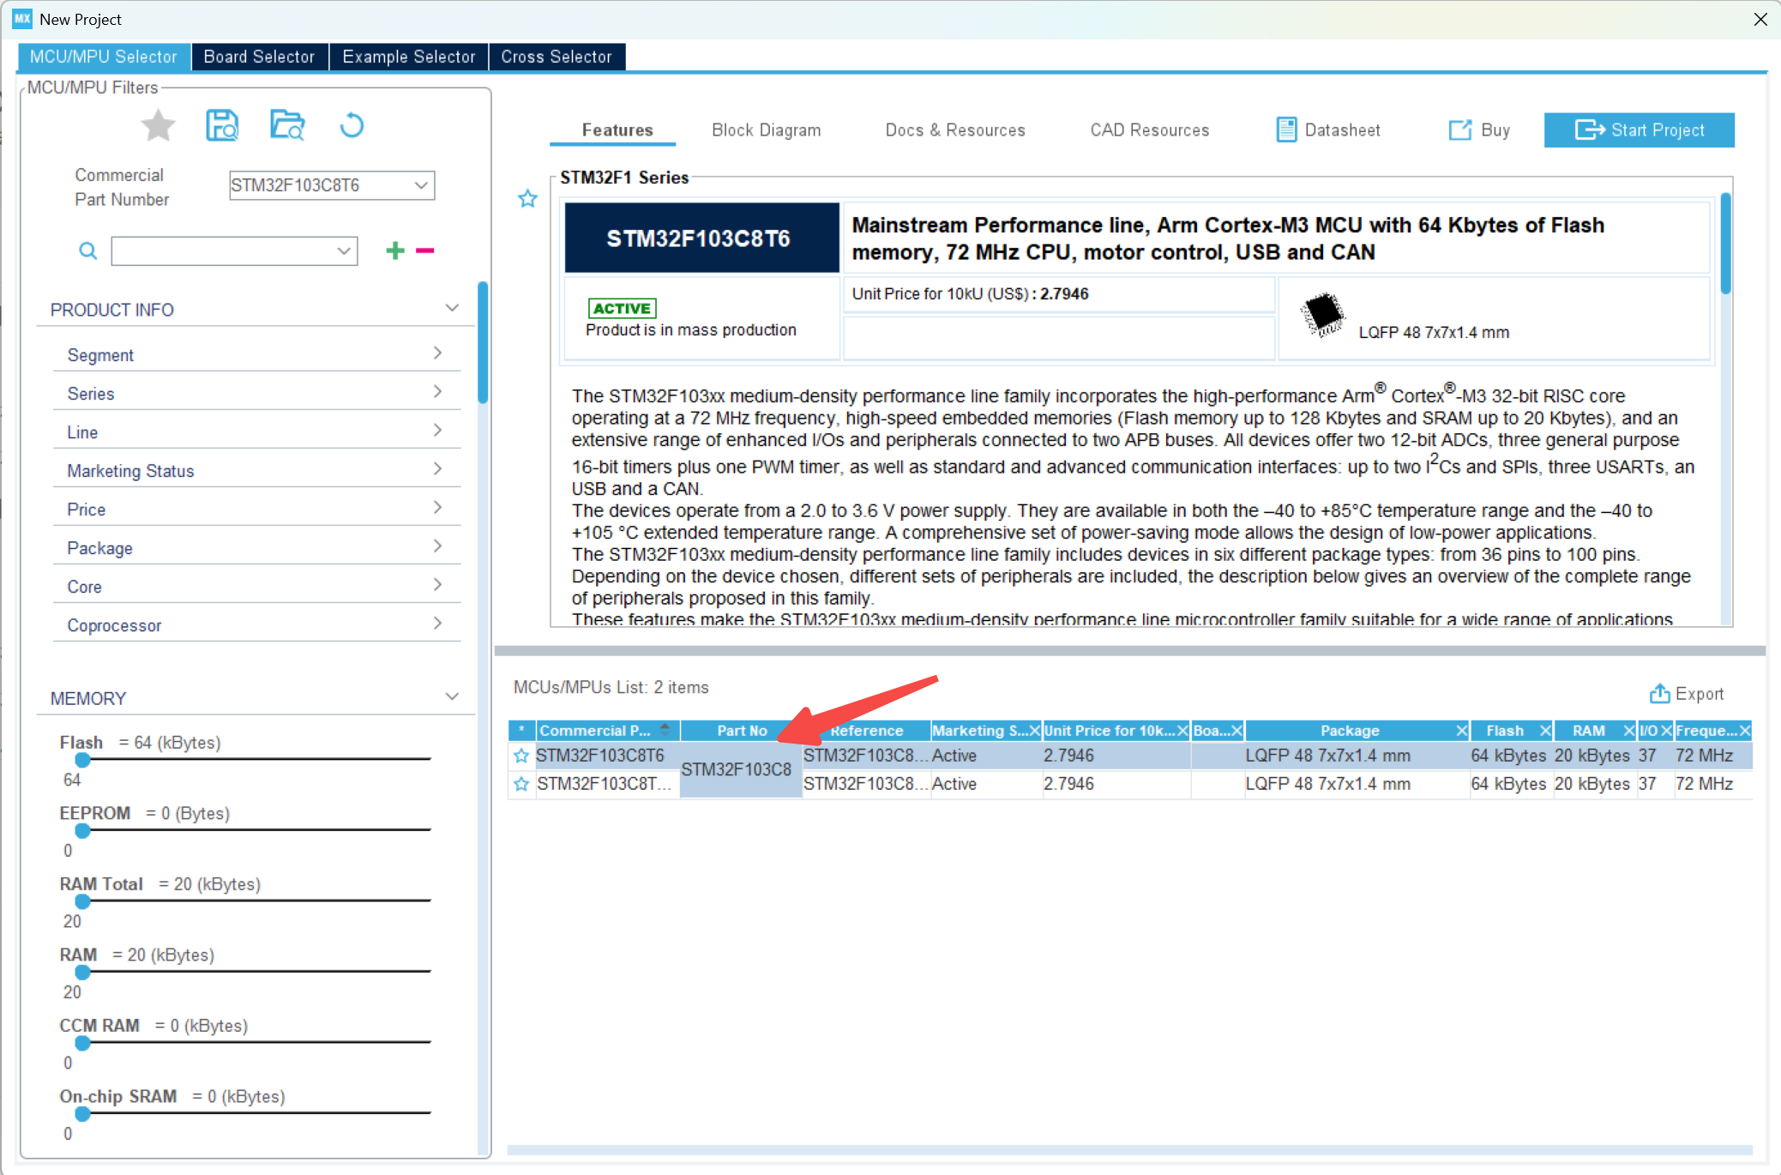The image size is (1781, 1175).
Task: Collapse the MEMORY section
Action: coord(452,696)
